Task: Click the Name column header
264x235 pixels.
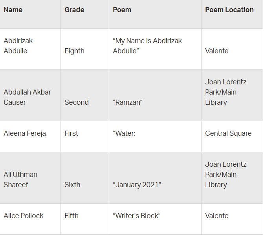Action: coord(13,10)
